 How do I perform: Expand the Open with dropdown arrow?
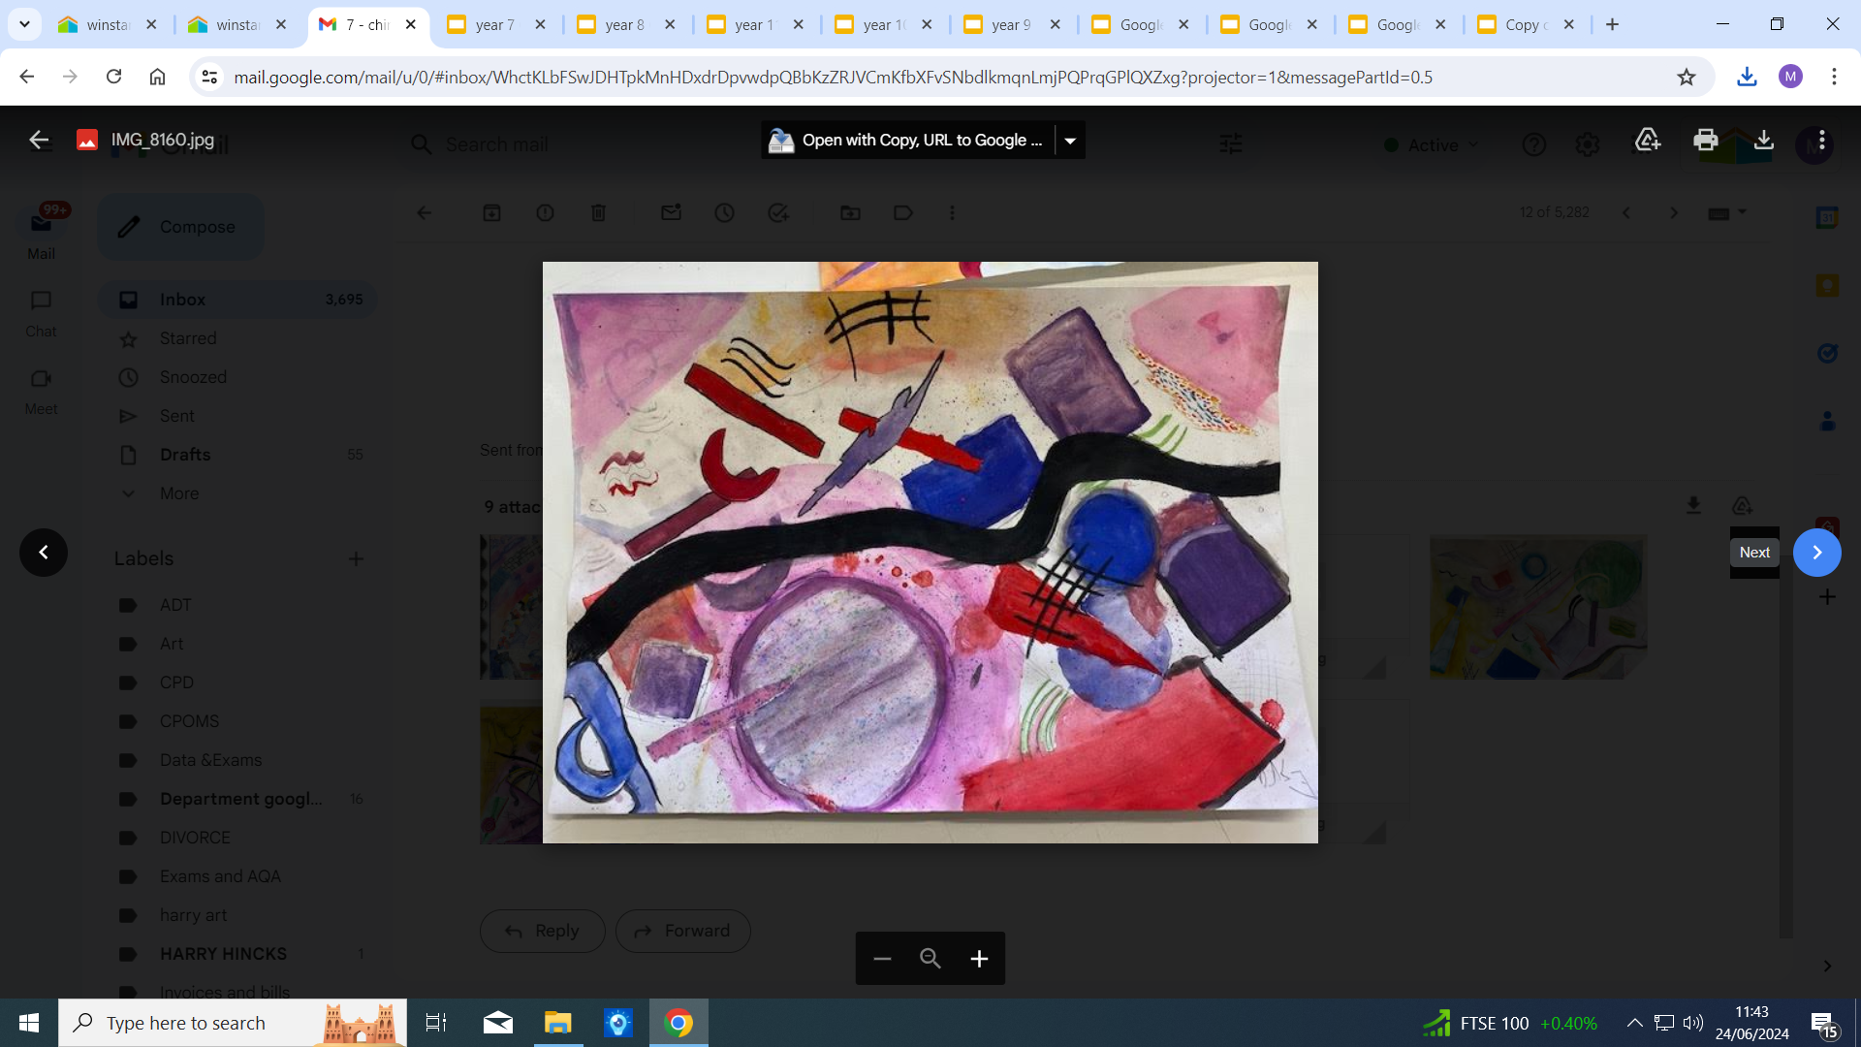[1070, 141]
